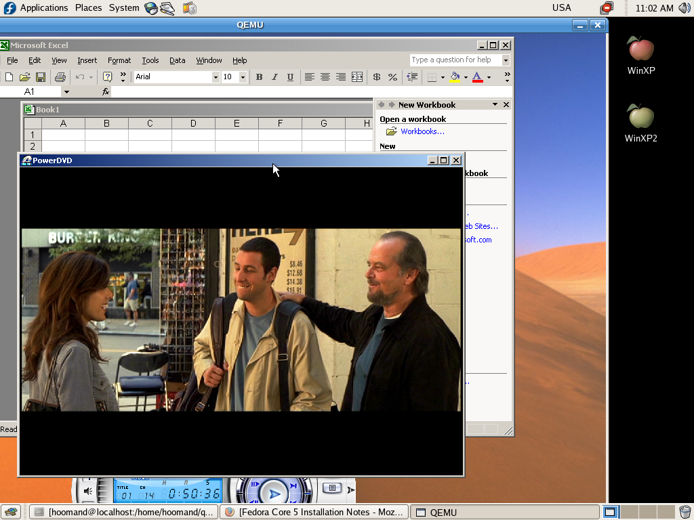Click the Undo arrow icon in Excel

click(80, 77)
